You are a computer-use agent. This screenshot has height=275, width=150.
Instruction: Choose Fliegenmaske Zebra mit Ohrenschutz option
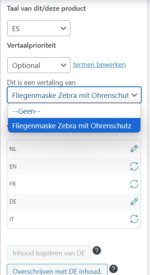[74, 125]
